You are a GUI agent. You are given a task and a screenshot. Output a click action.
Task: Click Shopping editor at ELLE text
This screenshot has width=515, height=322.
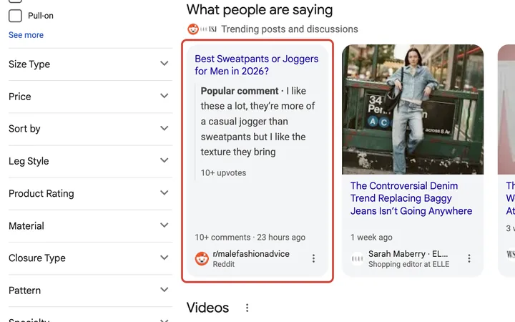(x=408, y=264)
